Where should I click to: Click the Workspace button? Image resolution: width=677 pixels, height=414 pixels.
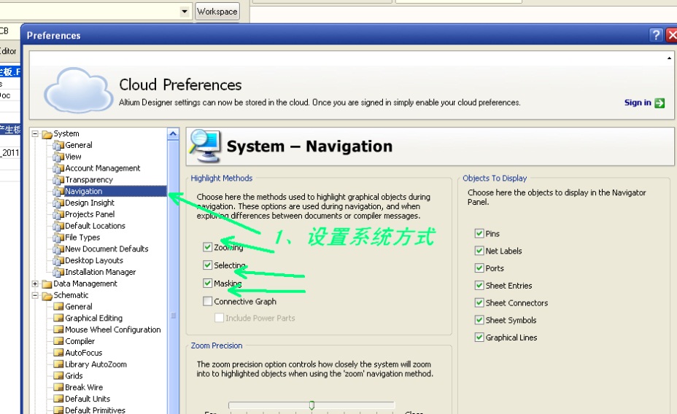(x=217, y=11)
